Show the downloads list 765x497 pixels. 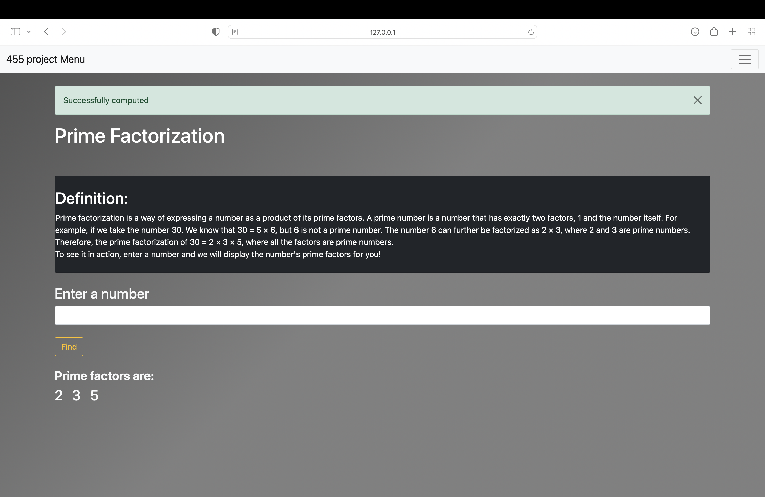point(695,31)
